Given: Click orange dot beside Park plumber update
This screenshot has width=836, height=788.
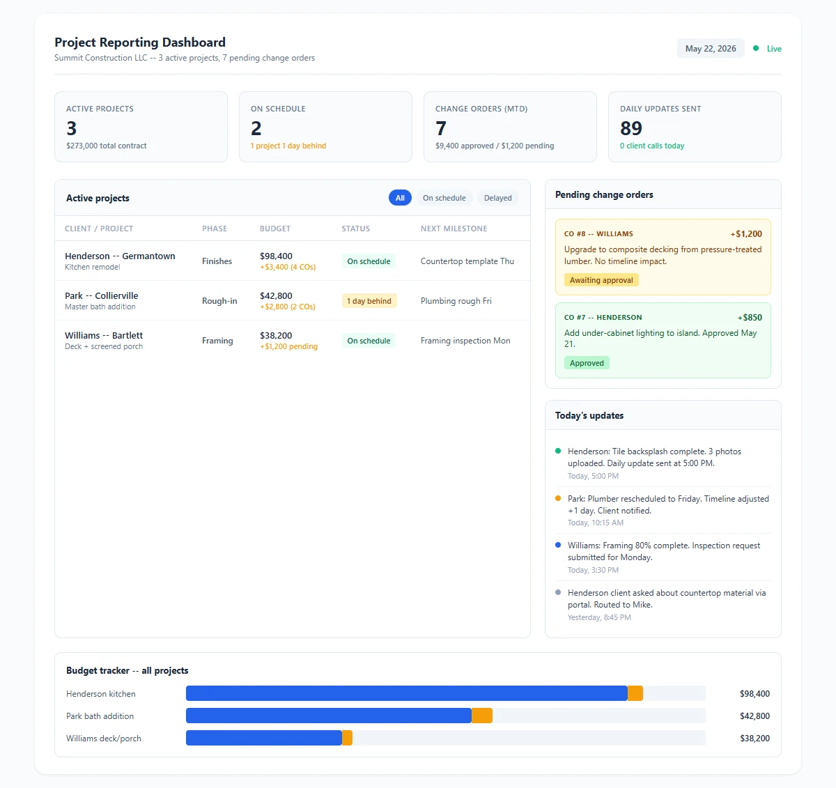Looking at the screenshot, I should [x=558, y=498].
